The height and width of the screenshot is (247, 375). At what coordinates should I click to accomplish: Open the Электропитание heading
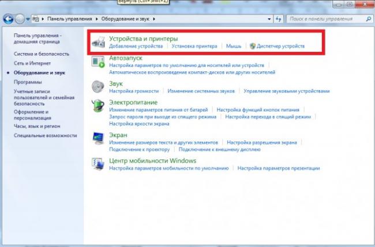click(133, 102)
